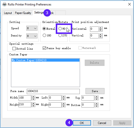Click the Width value field

[x=25, y=98]
